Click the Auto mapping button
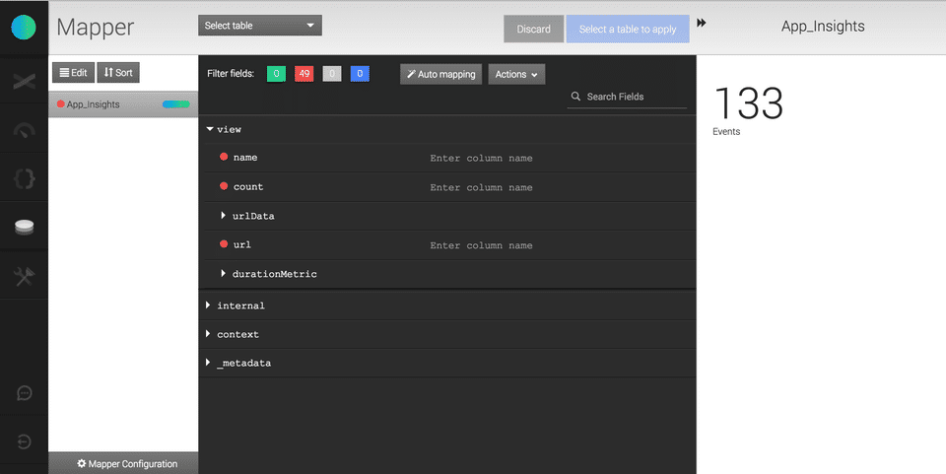This screenshot has height=474, width=946. [441, 74]
